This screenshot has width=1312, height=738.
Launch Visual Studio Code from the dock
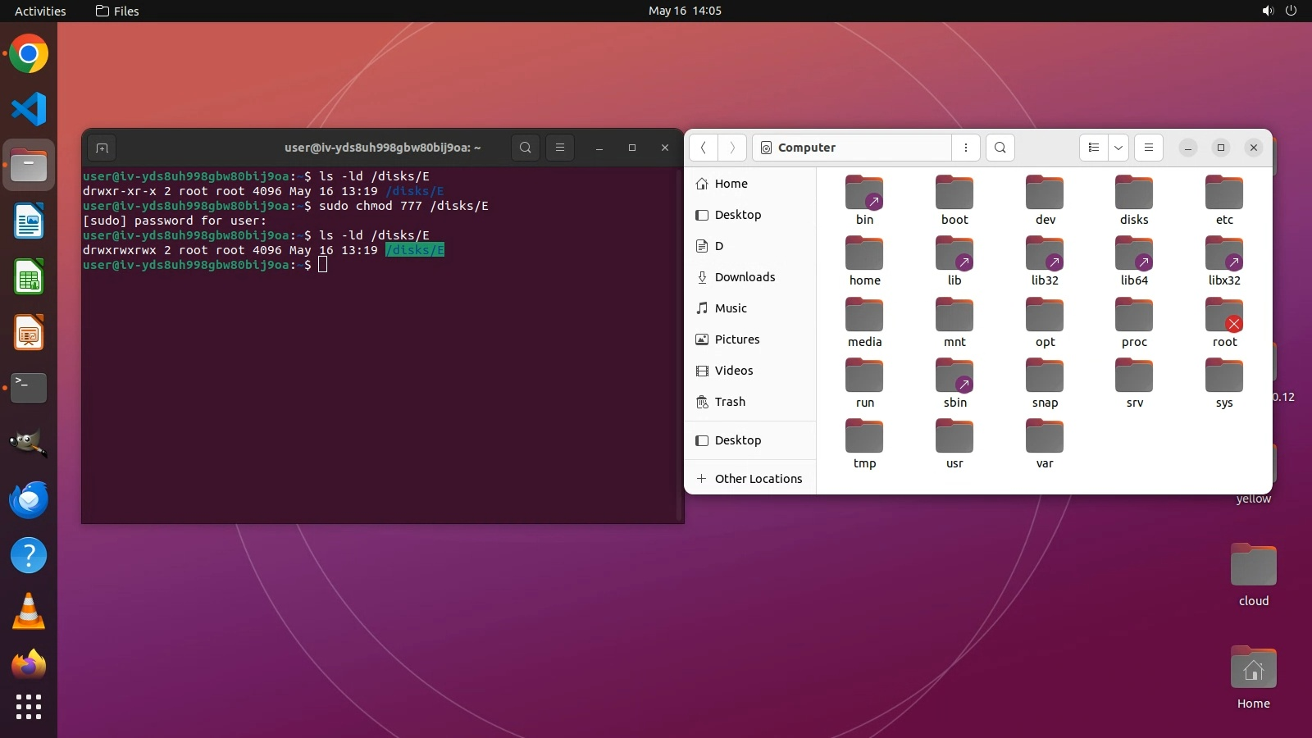pyautogui.click(x=29, y=109)
